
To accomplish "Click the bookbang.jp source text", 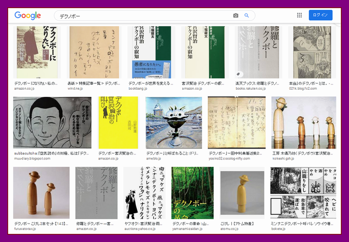I will [138, 88].
